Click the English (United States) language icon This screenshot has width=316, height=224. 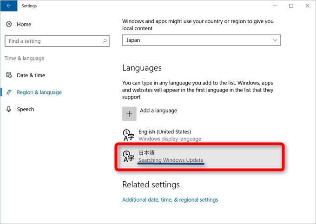[129, 135]
